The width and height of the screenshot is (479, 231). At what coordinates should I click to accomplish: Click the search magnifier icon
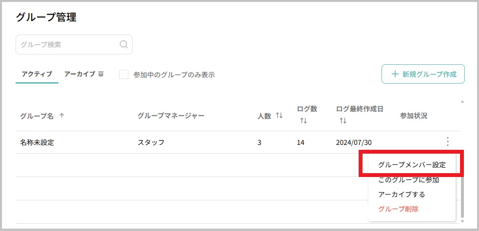(x=124, y=44)
